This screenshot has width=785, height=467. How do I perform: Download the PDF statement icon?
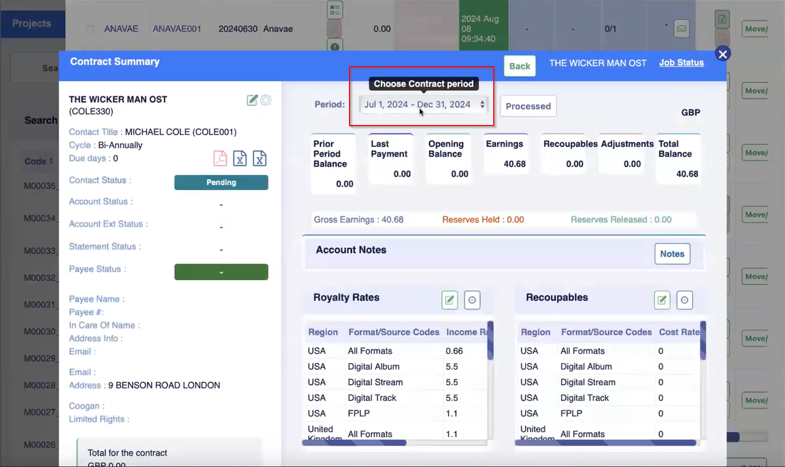220,159
